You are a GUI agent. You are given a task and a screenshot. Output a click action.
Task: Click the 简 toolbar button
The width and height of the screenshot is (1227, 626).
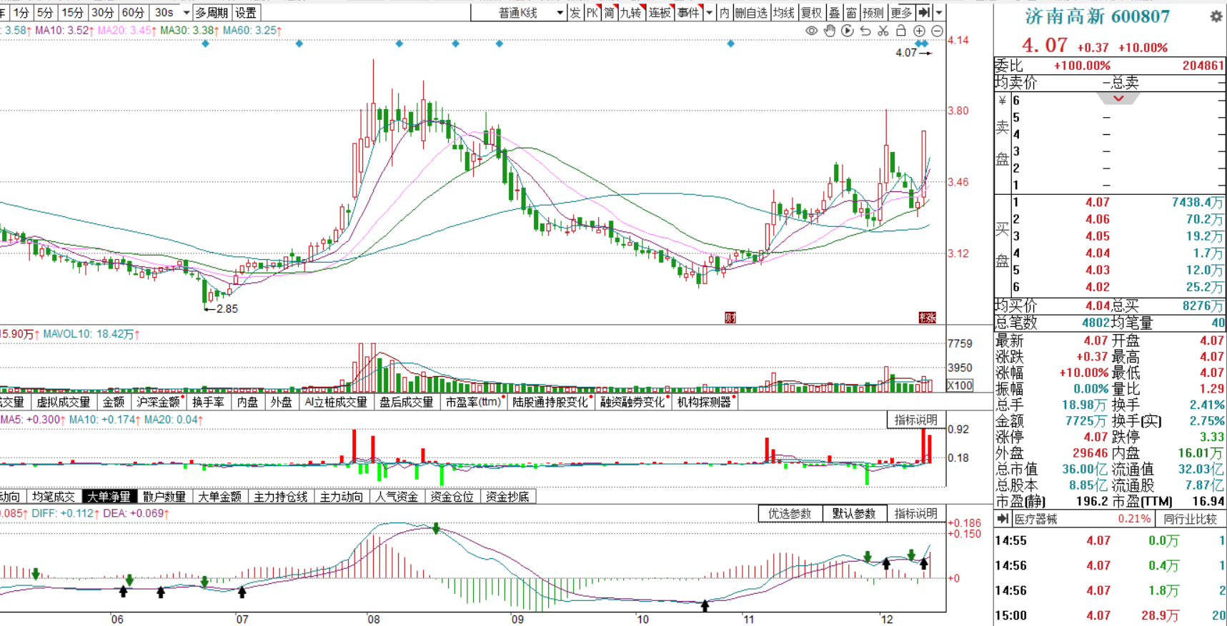[610, 12]
